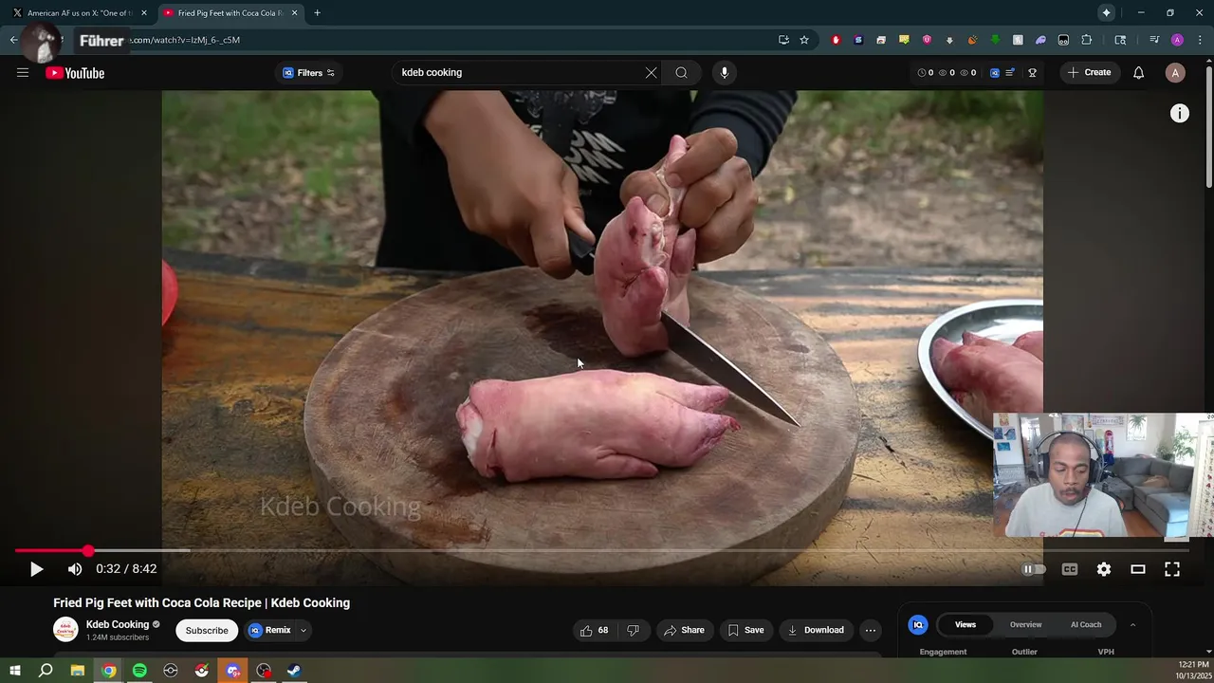Viewport: 1214px width, 683px height.
Task: Toggle autoplay switch in the player
Action: (1034, 569)
